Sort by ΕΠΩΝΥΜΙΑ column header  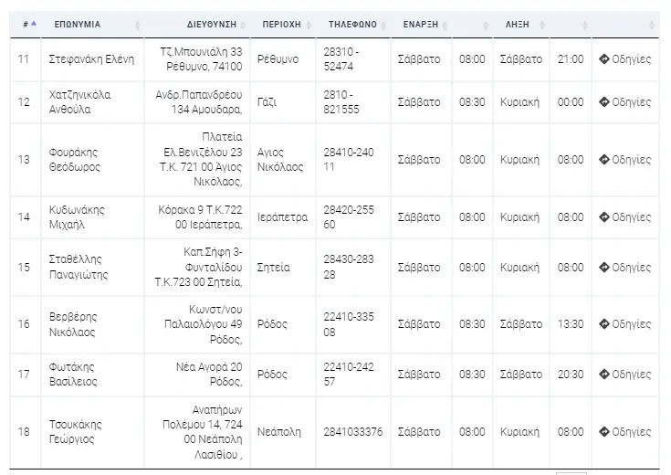pos(77,25)
